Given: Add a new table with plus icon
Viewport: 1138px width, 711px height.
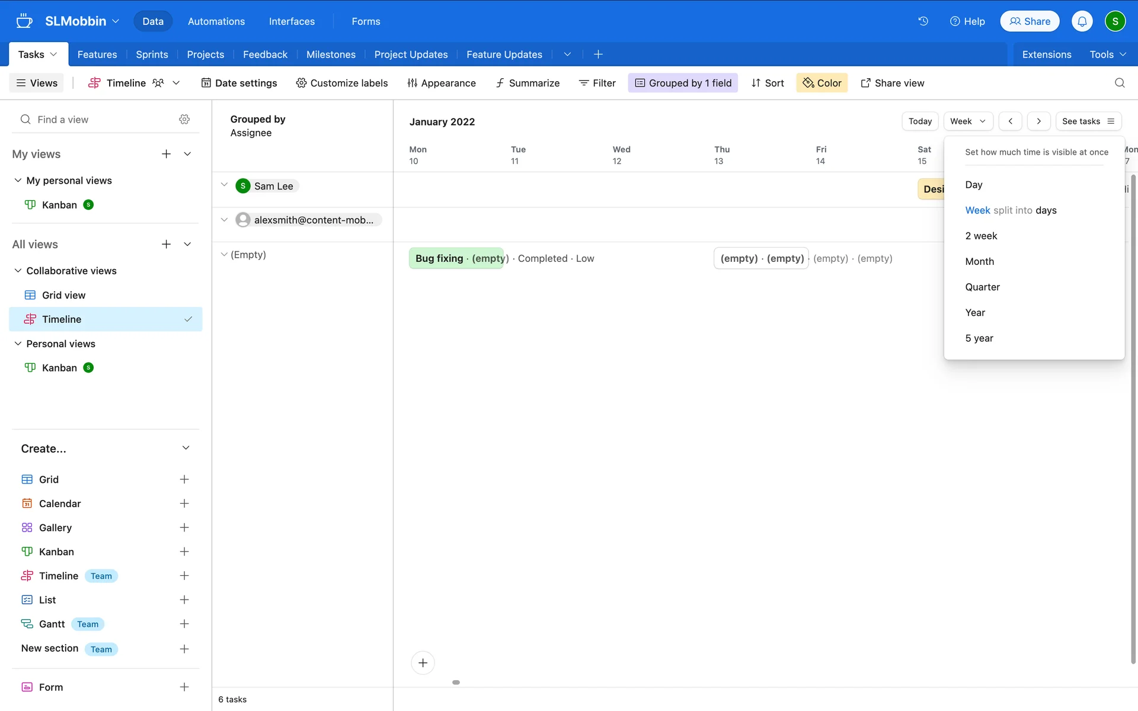Looking at the screenshot, I should [x=598, y=55].
